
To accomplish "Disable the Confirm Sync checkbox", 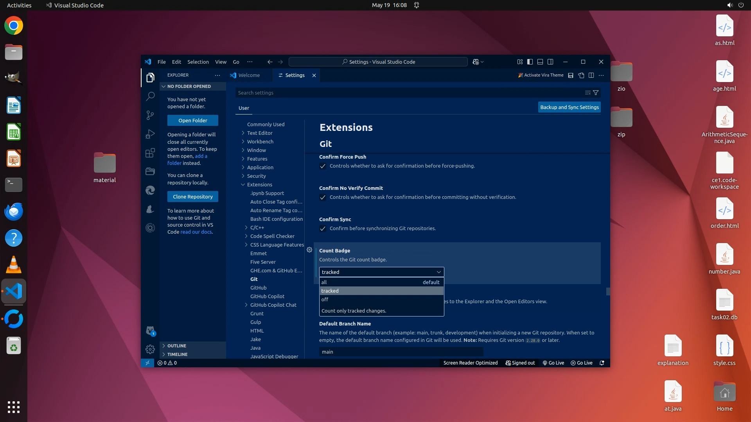I will coord(323,229).
